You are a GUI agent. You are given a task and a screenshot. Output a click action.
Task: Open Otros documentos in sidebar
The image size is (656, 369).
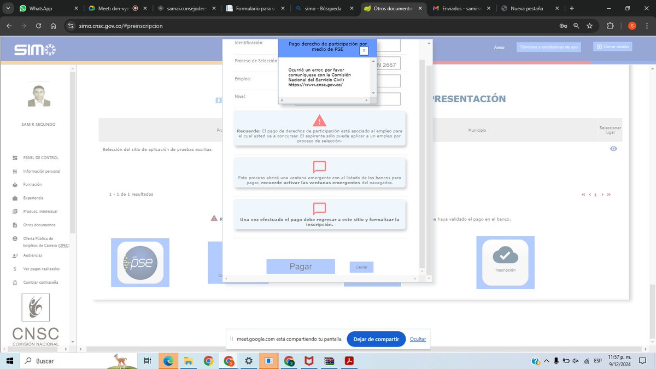coord(39,225)
